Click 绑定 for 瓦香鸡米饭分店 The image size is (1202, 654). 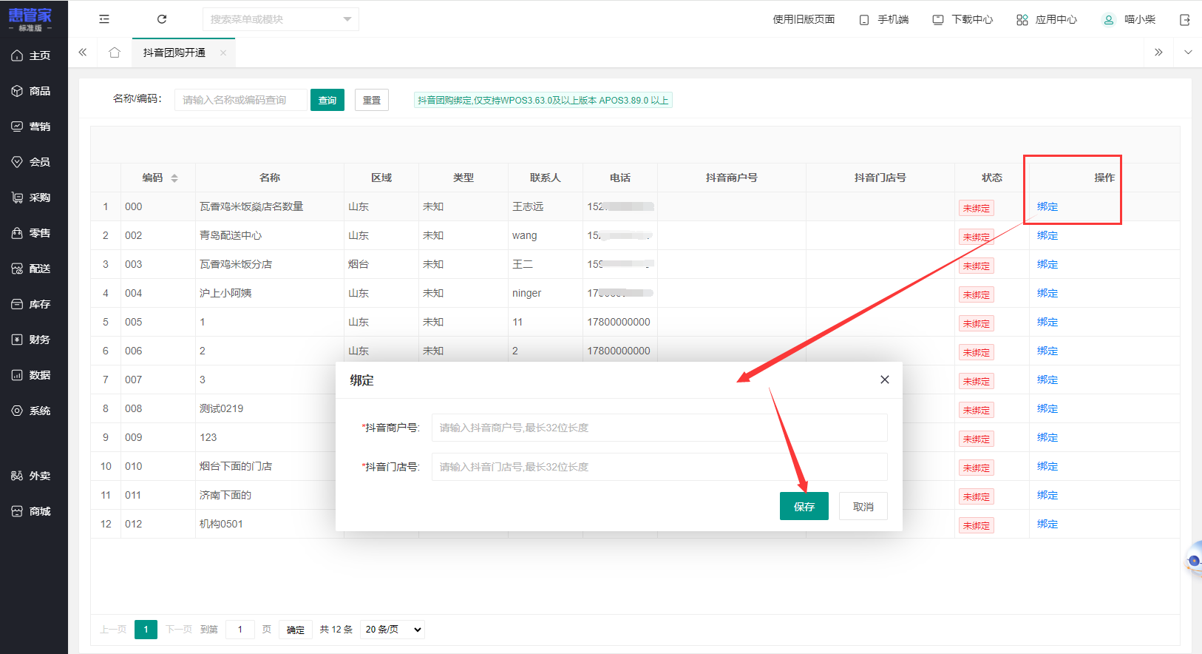(1047, 264)
